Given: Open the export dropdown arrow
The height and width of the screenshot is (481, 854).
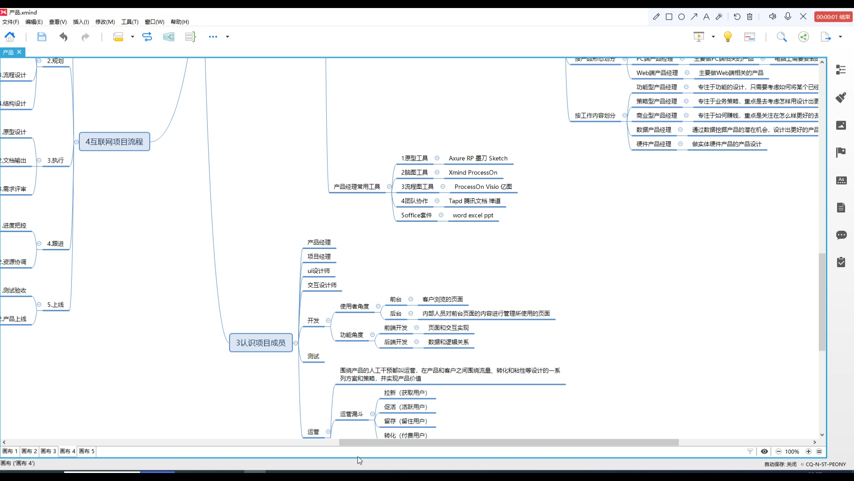Looking at the screenshot, I should 840,37.
